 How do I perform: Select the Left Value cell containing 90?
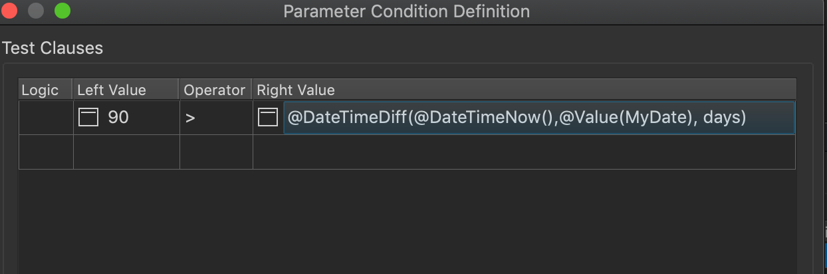point(126,118)
